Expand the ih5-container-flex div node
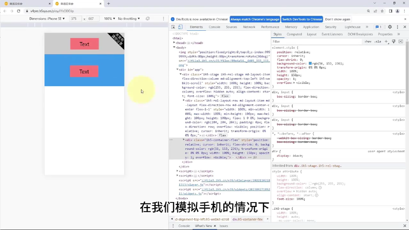 (x=184, y=140)
